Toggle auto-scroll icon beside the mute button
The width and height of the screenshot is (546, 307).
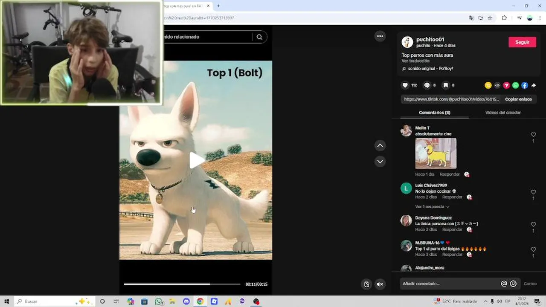point(366,284)
